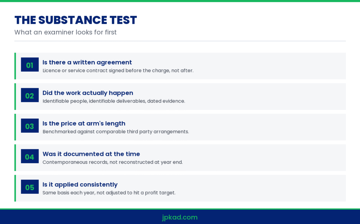
Task: Click 'Identifiable people, identifiable deliverables' description text
Action: point(114,101)
